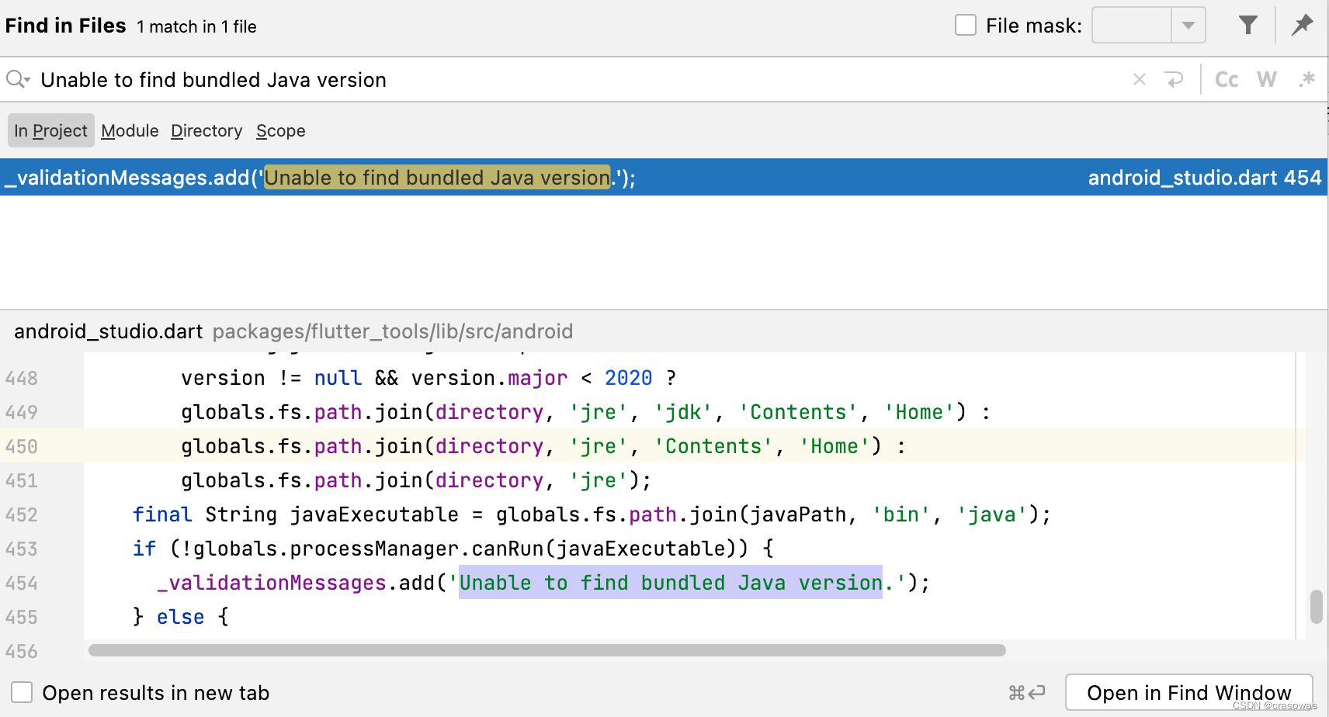Click the number 2020 on line 448

[628, 378]
